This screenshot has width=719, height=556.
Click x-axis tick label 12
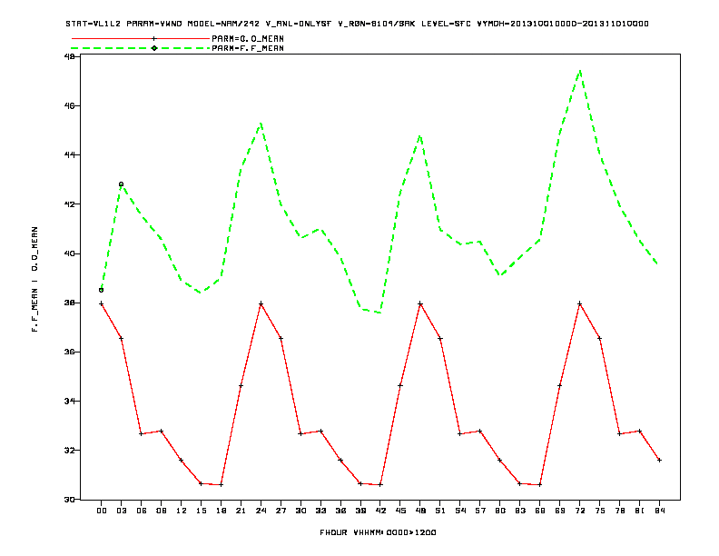(x=182, y=511)
